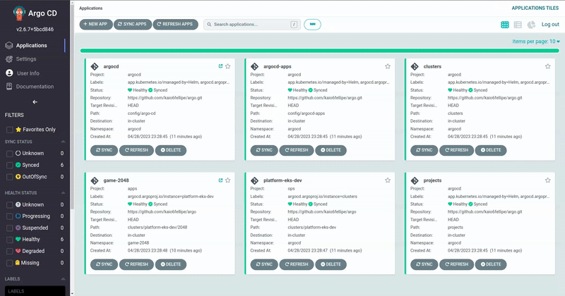565x296 pixels.
Task: Switch to list view
Action: tap(518, 25)
